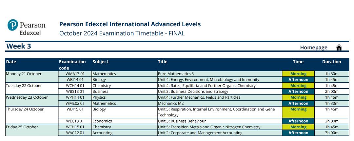The height and width of the screenshot is (141, 354).
Task: Click exam code WAC12 01
Action: (75, 133)
